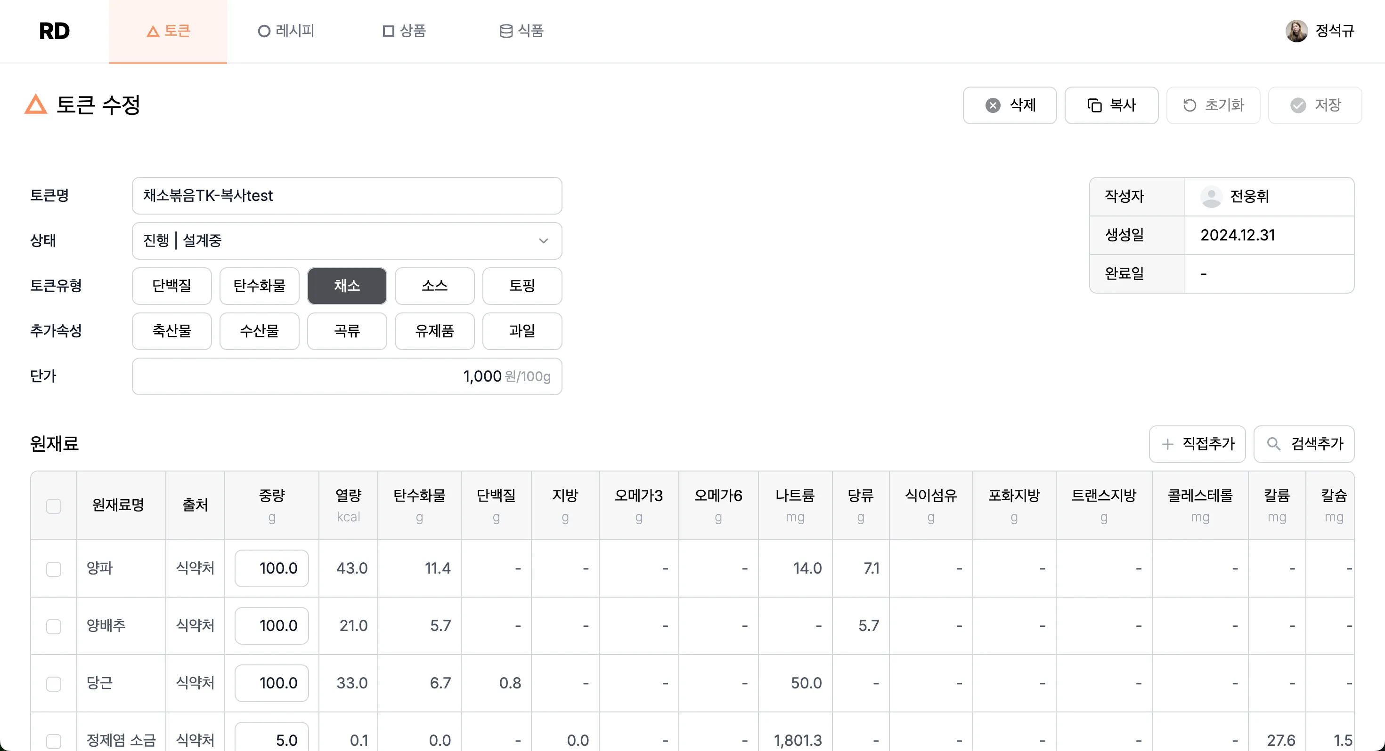Select the 수산물 additional attribute
1385x751 pixels.
tap(259, 331)
